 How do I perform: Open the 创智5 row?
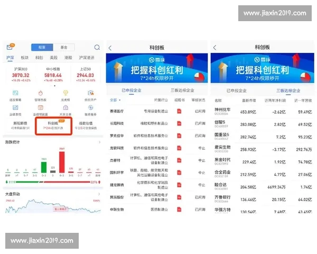click(x=263, y=124)
